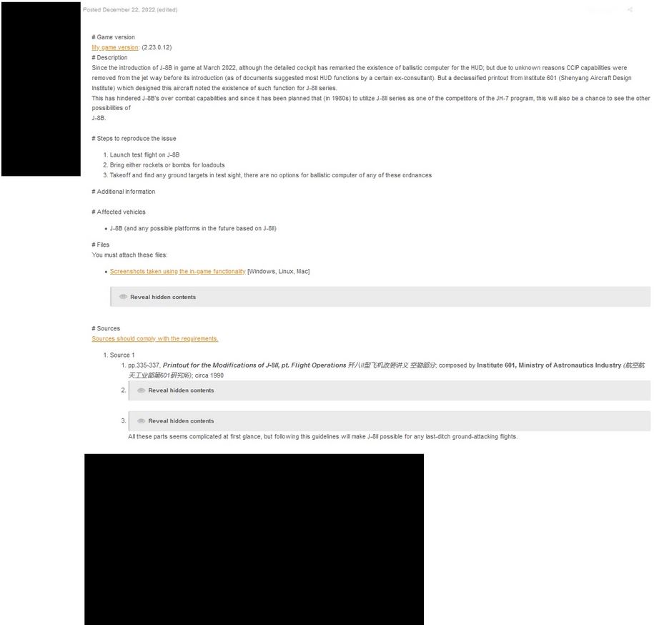Screen dimensions: 654x625
Task: Click the '# Sources' section heading
Action: [x=106, y=328]
